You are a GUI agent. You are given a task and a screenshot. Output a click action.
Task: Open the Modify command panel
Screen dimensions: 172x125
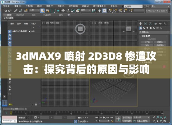coord(145,24)
